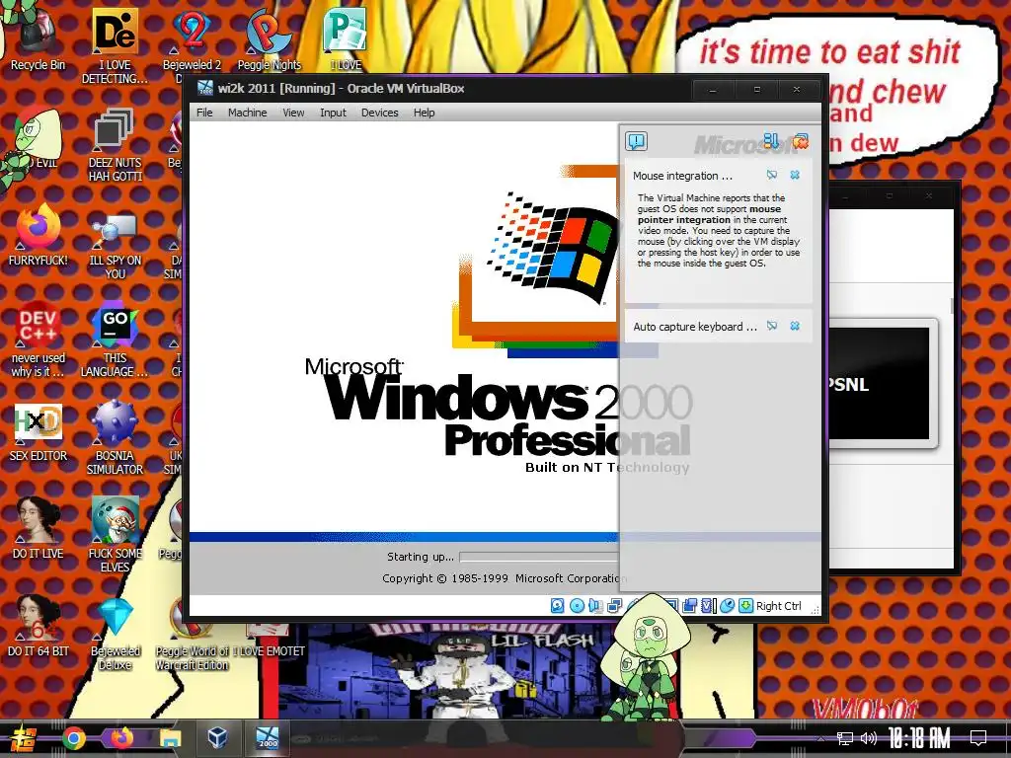Image resolution: width=1011 pixels, height=758 pixels.
Task: Select the Bejeweled Deluxe desktop icon
Action: [115, 635]
